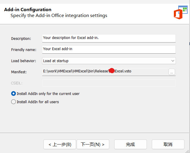Viewport: 190px width, 153px height.
Task: Click the "Load behavior:" label
Action: point(23,61)
